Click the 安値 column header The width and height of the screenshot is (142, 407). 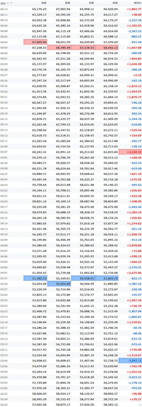click(x=91, y=3)
